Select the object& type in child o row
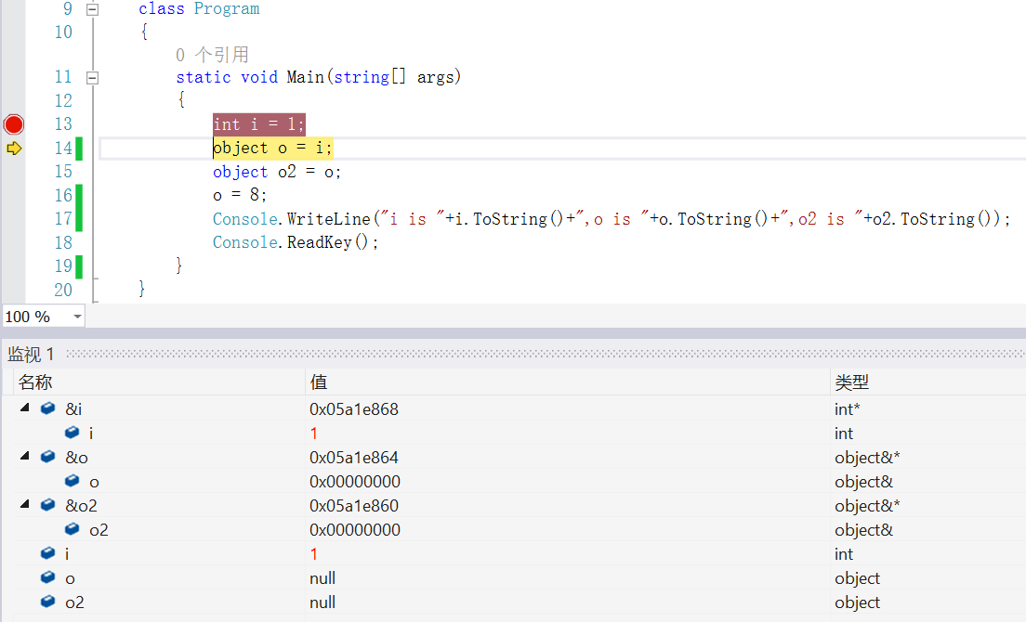The height and width of the screenshot is (622, 1026). point(863,482)
